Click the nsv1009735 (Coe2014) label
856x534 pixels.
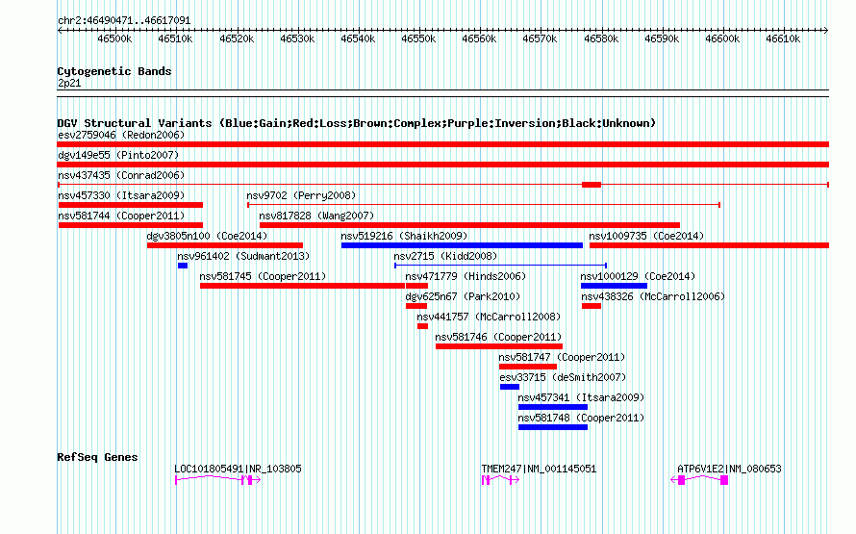pyautogui.click(x=646, y=236)
